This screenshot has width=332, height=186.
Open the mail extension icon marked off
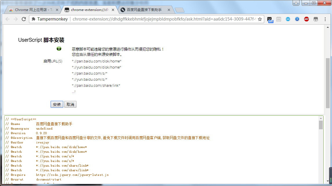(x=270, y=19)
